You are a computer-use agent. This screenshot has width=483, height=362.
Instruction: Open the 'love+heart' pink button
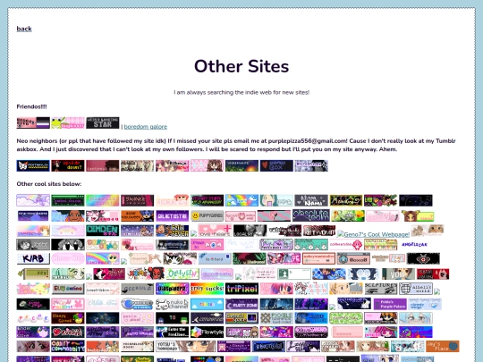[x=215, y=231]
